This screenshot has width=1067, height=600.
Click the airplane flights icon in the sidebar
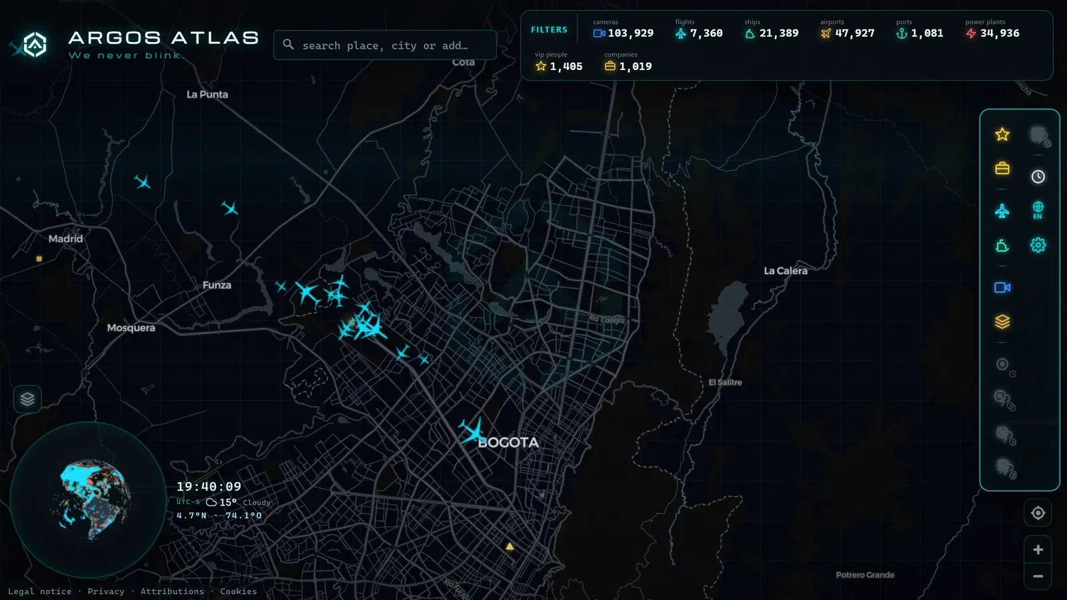1002,211
